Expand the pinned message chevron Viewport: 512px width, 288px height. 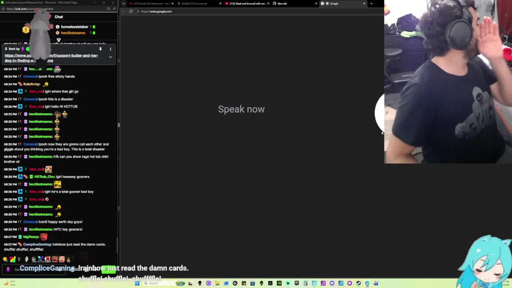click(110, 57)
